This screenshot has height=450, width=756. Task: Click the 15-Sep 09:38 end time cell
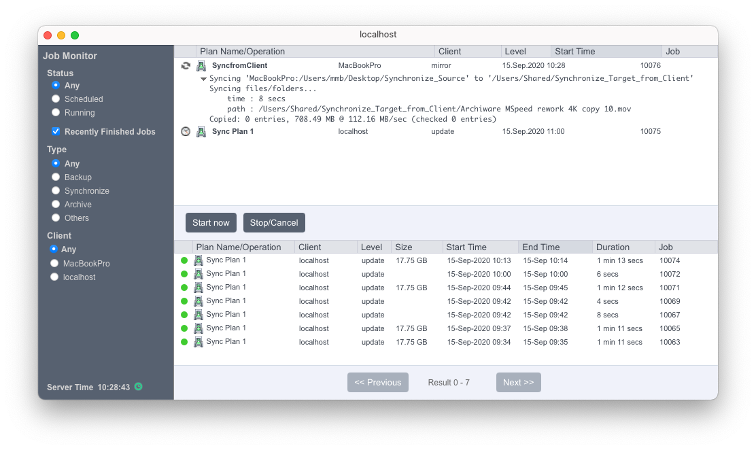[x=545, y=328]
